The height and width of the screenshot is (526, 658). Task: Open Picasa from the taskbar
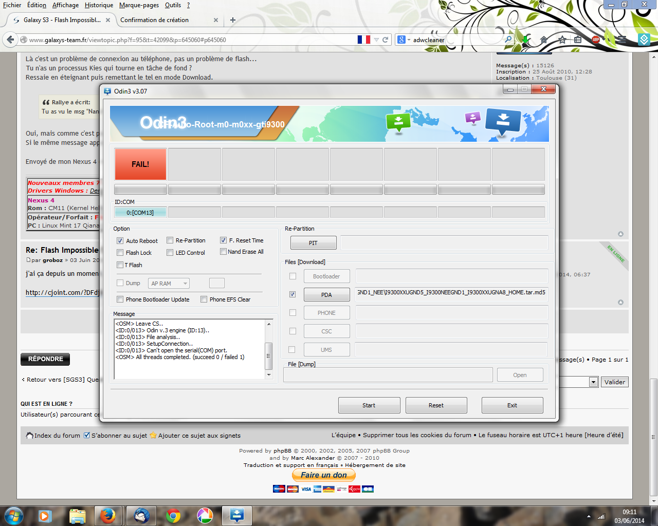point(205,515)
